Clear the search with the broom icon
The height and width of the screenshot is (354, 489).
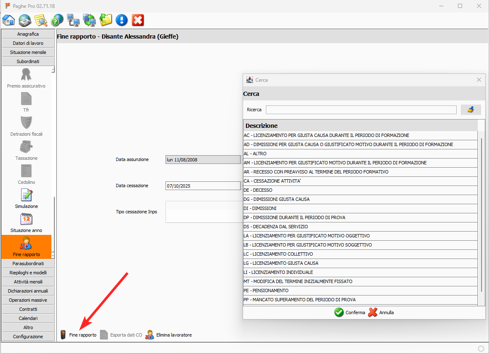pyautogui.click(x=471, y=110)
